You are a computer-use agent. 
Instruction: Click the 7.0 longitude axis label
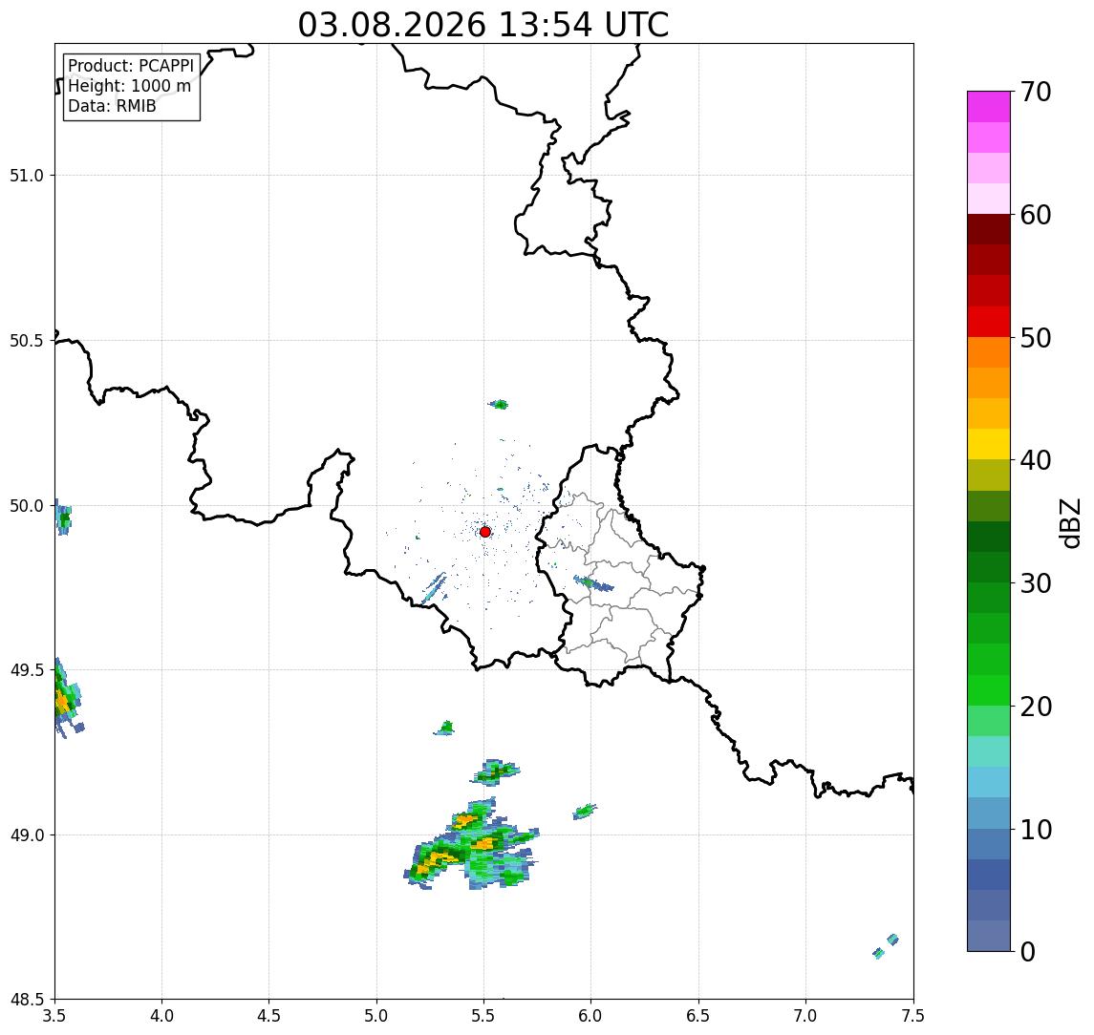[805, 1016]
